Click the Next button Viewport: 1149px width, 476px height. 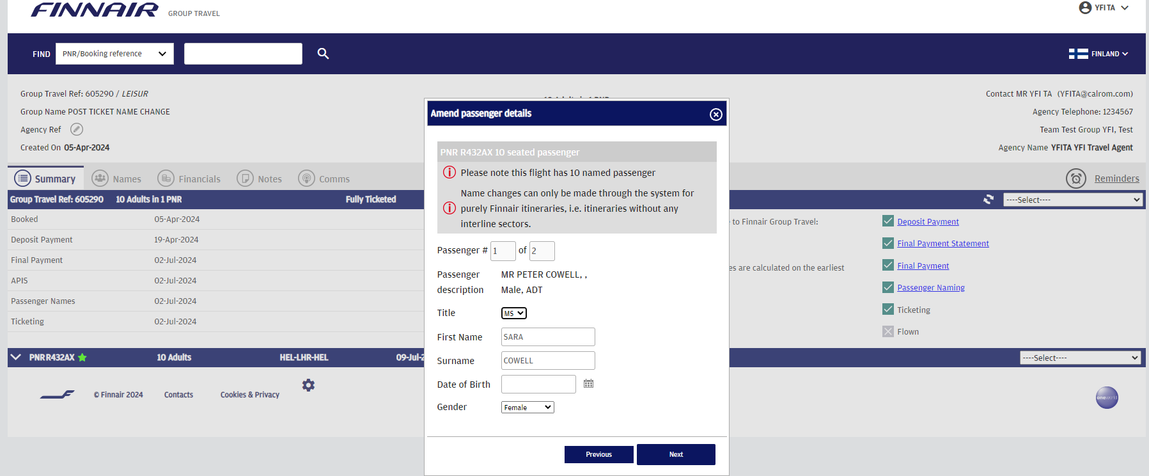[676, 454]
